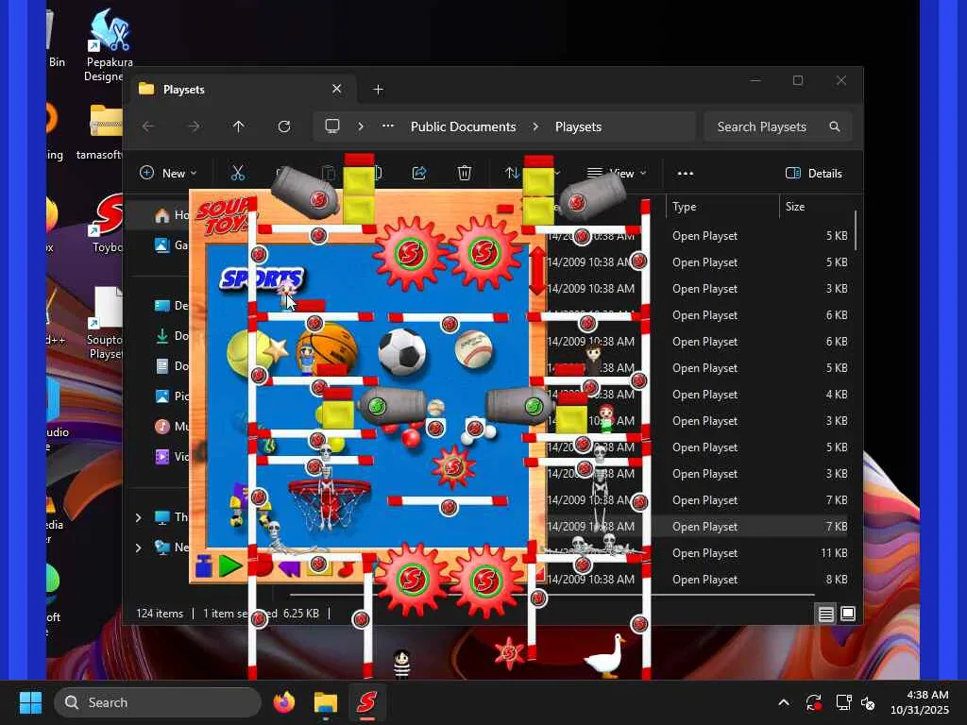Click the basketball hoop toy
The width and height of the screenshot is (967, 725).
click(330, 504)
